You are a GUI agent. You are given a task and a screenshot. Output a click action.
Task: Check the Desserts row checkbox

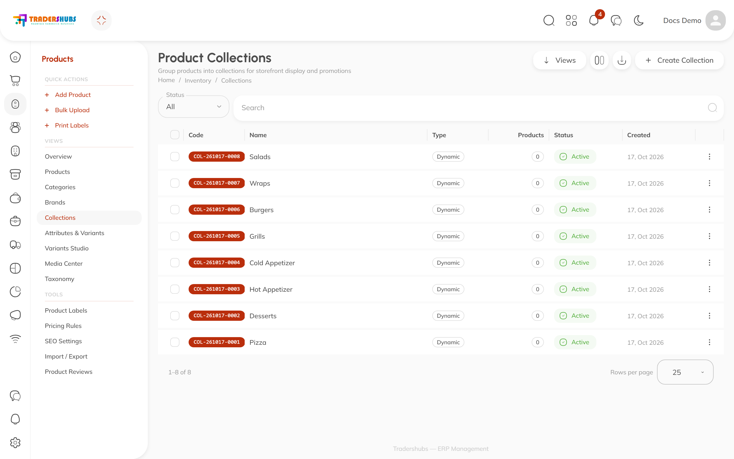pos(175,316)
